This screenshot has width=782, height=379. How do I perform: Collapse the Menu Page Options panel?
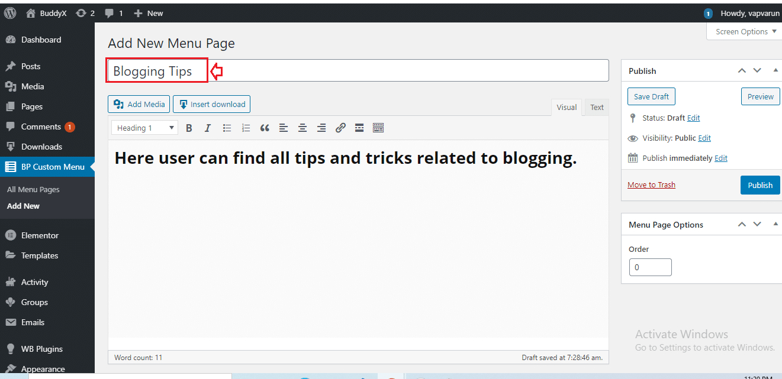pyautogui.click(x=775, y=225)
